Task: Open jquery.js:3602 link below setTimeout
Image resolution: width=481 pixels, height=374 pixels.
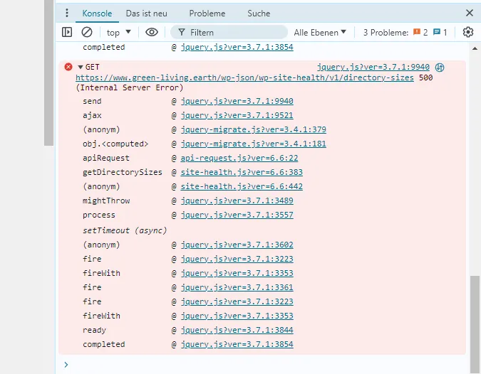Action: pos(237,245)
